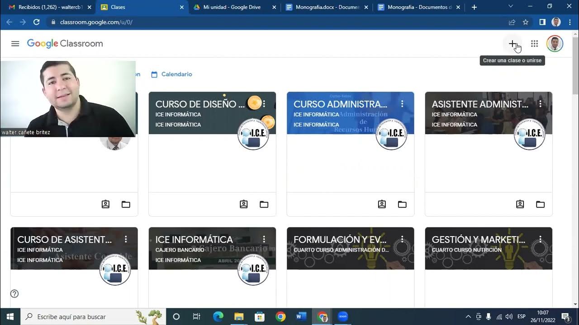Open File Explorer from the taskbar
This screenshot has height=325, width=579.
click(239, 316)
